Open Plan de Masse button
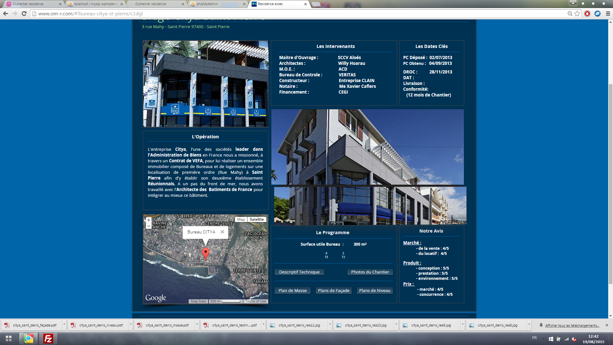Image resolution: width=613 pixels, height=345 pixels. coord(292,291)
